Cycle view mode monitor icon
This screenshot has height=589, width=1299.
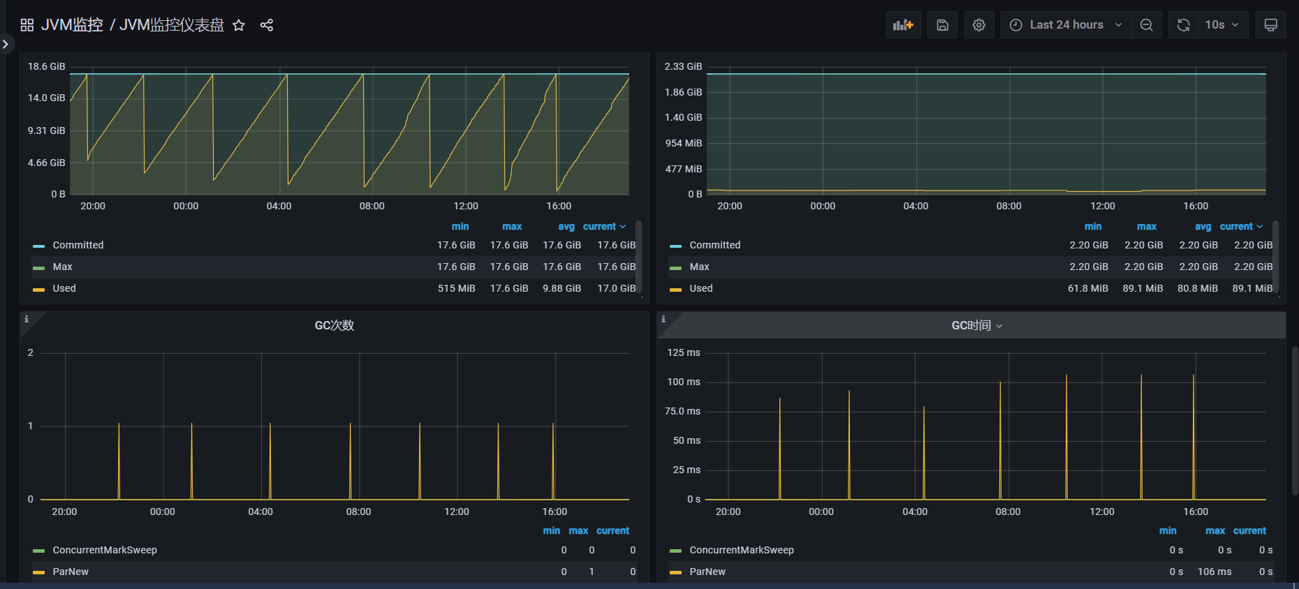pos(1271,25)
